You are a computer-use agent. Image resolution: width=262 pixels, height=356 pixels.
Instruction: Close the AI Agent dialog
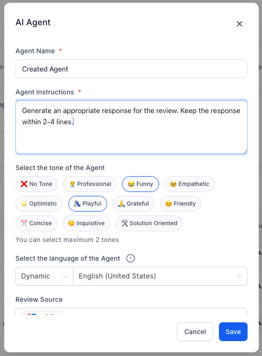click(240, 24)
